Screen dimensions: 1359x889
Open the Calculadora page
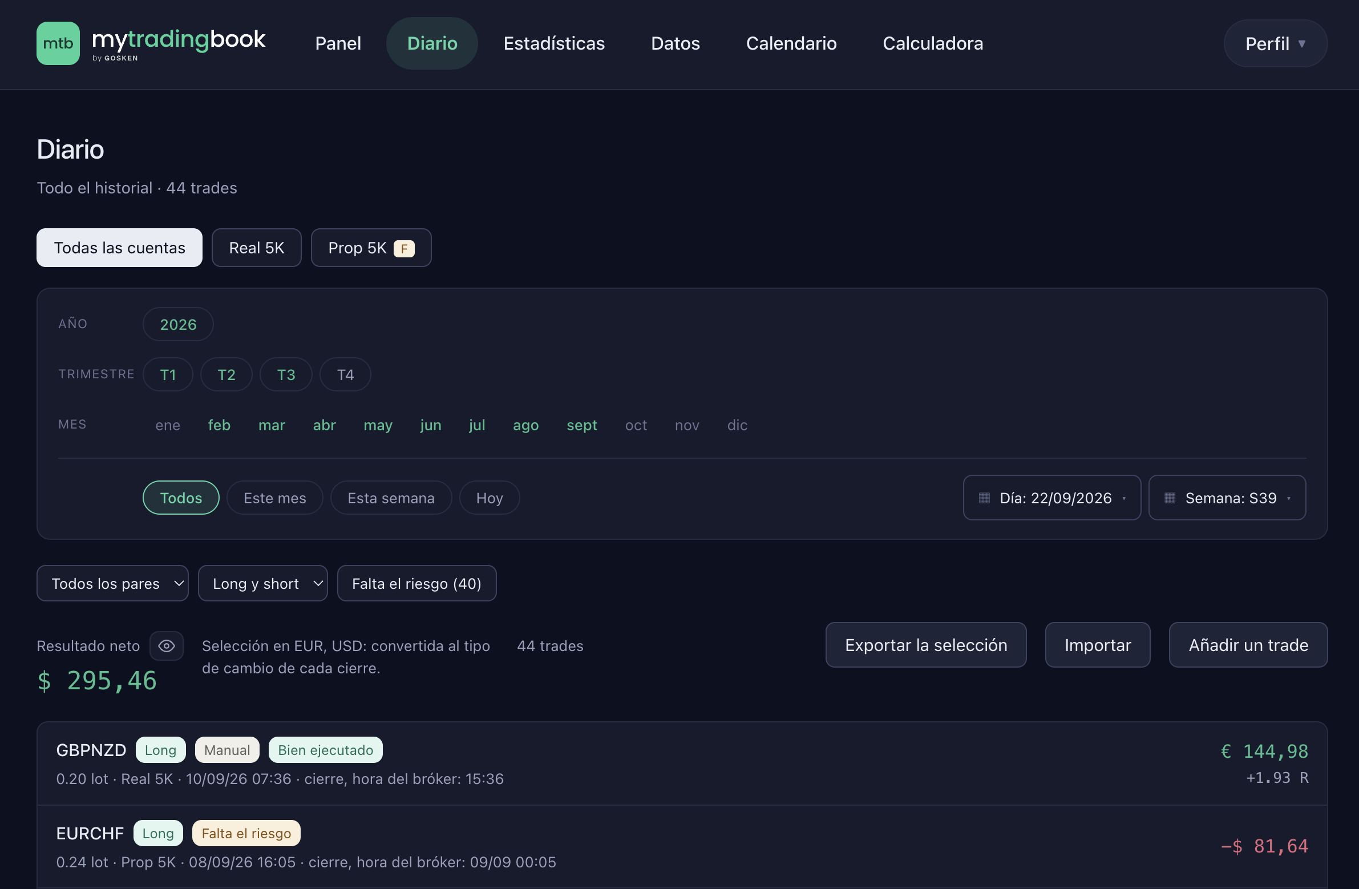(x=932, y=43)
